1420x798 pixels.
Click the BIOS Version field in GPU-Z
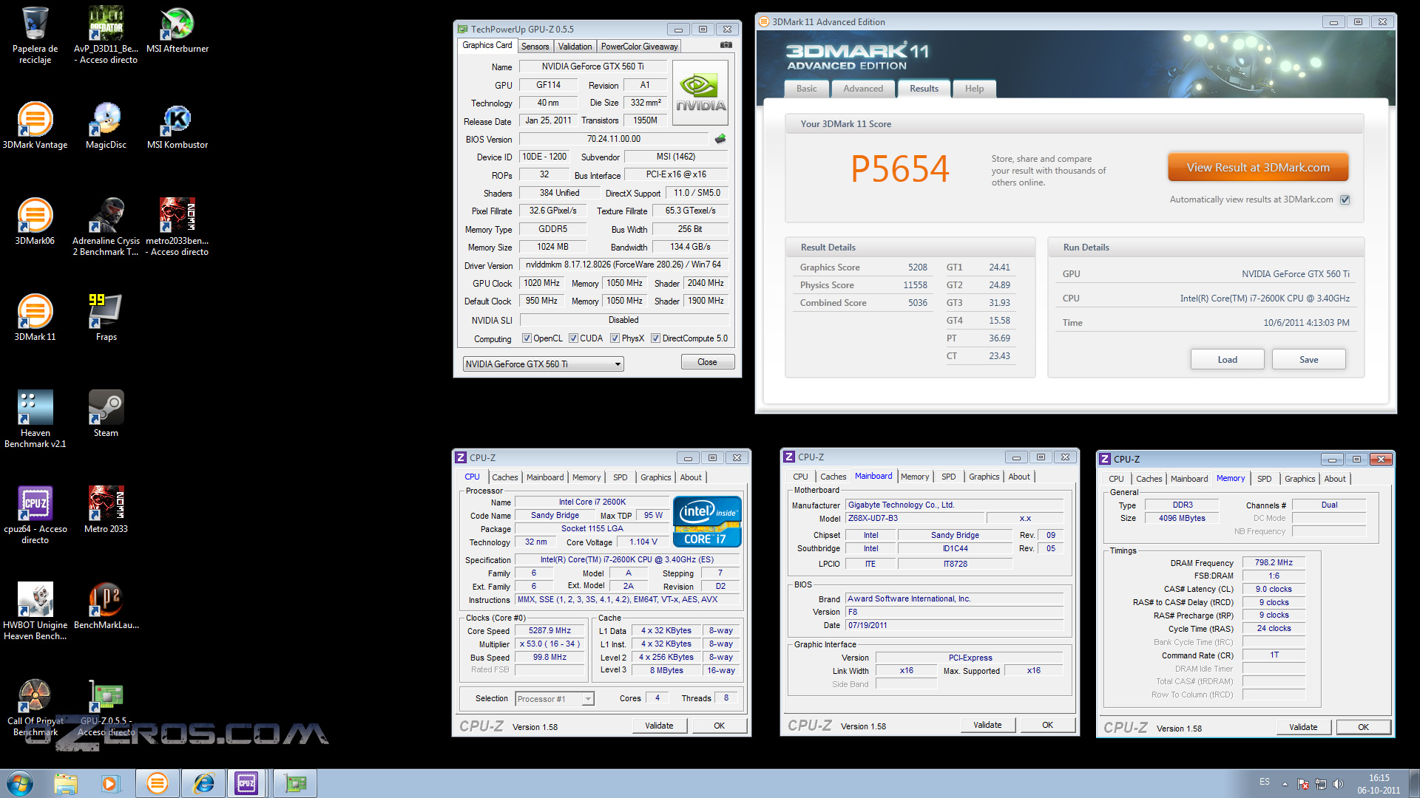pos(614,139)
